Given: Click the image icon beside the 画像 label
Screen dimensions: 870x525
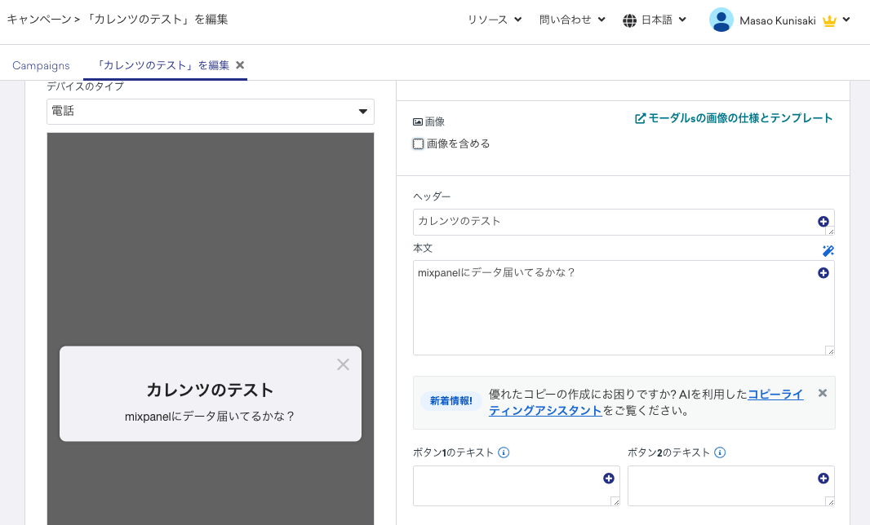Looking at the screenshot, I should (x=416, y=121).
